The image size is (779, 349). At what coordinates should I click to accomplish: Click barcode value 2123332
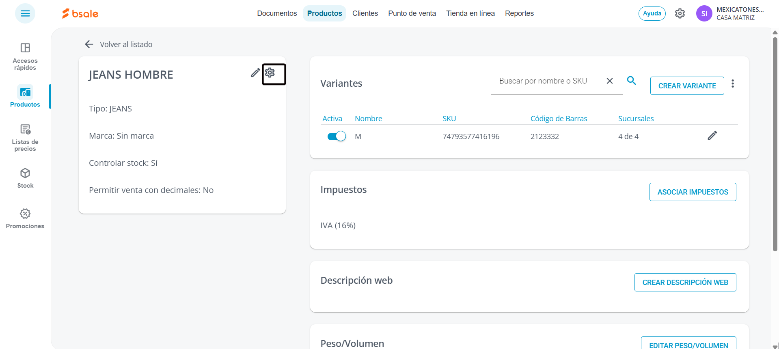(544, 137)
